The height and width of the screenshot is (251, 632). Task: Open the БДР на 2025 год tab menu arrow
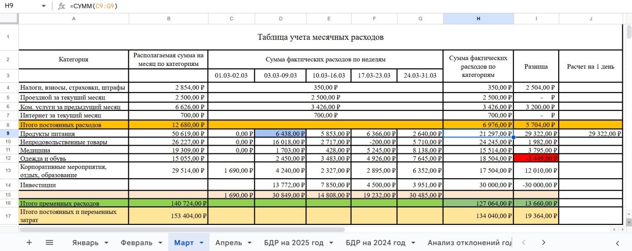tap(331, 243)
